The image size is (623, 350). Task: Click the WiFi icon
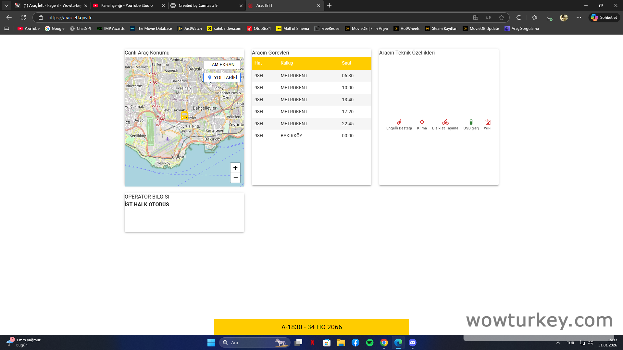pos(488,122)
